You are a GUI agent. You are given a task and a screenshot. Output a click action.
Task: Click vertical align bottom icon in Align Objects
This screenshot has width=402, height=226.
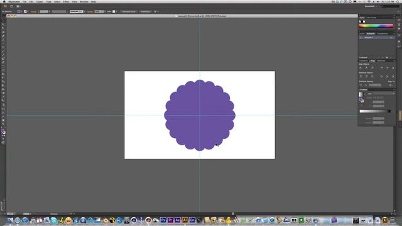393,68
